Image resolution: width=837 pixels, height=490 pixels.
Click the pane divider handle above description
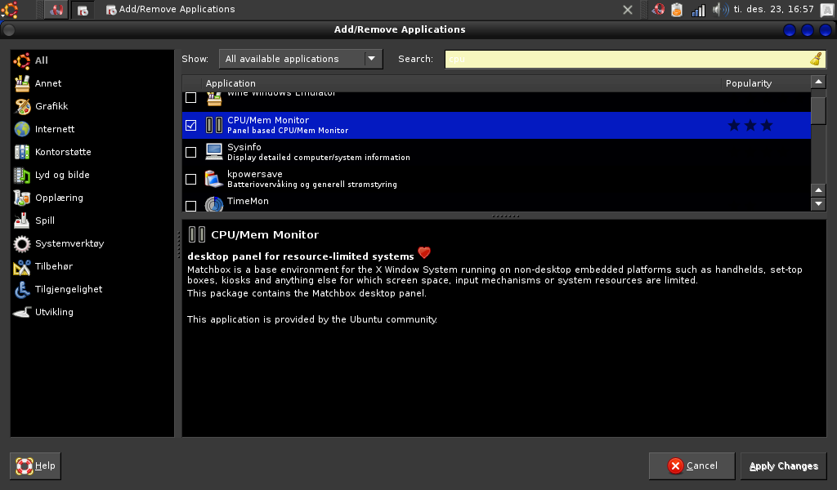505,216
